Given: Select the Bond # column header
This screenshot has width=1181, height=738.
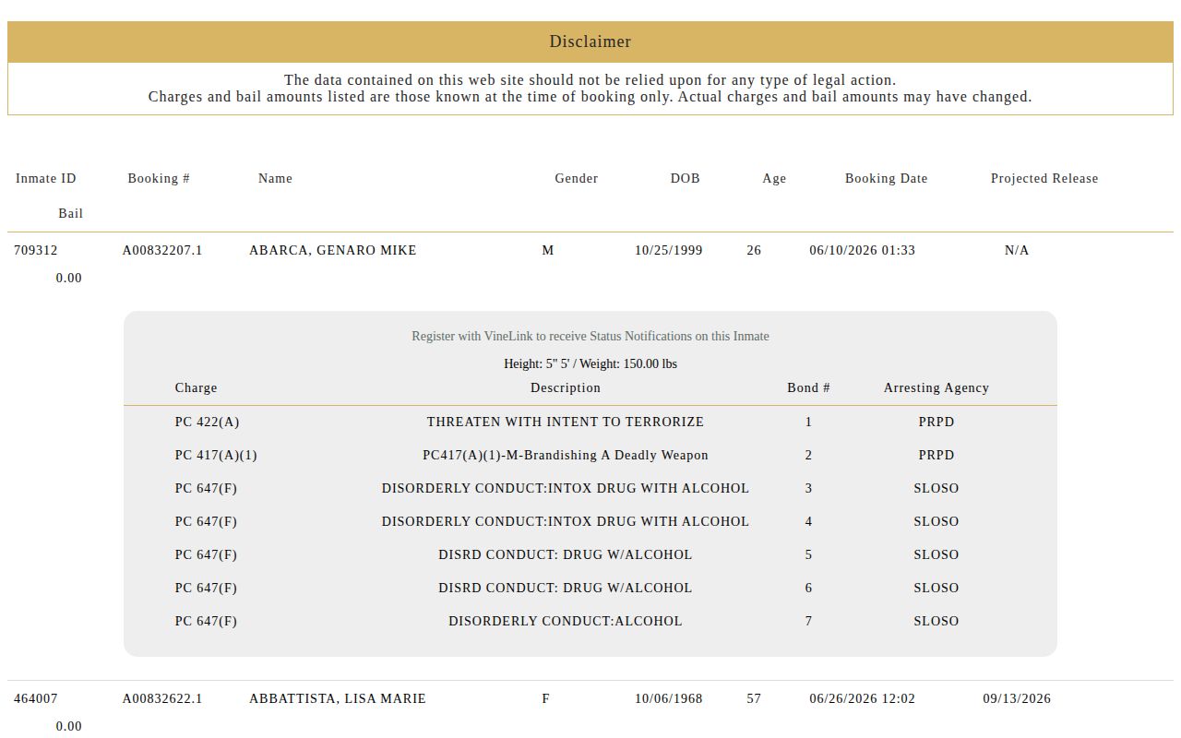Looking at the screenshot, I should (x=808, y=387).
